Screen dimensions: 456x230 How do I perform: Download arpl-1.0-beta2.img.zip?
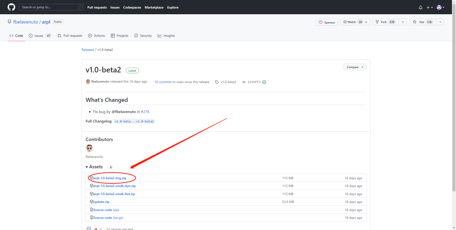pyautogui.click(x=110, y=178)
